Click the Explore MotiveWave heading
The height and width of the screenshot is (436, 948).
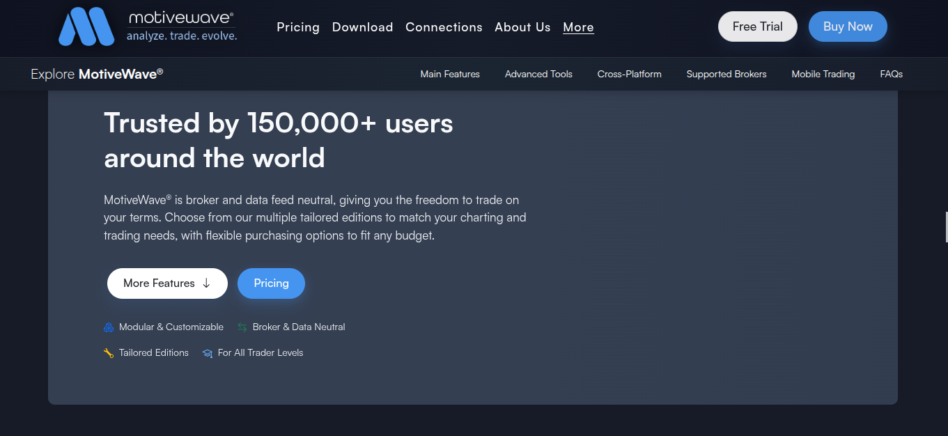pos(98,74)
